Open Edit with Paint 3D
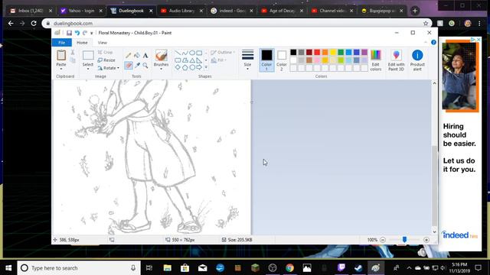 pyautogui.click(x=397, y=60)
